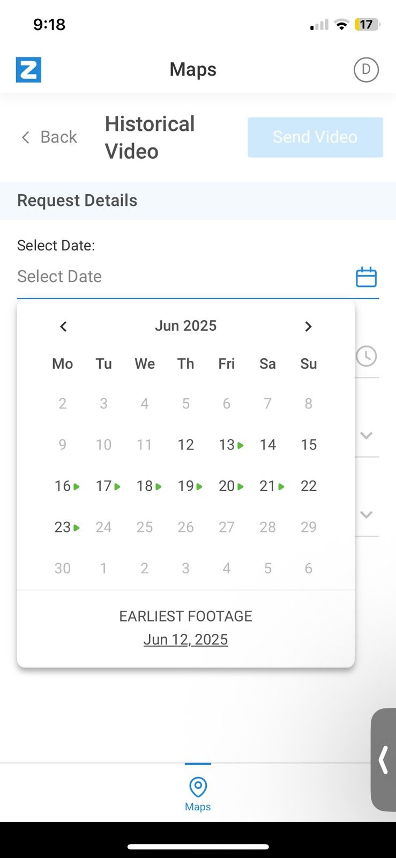
Task: Go to previous month in calendar
Action: (63, 326)
